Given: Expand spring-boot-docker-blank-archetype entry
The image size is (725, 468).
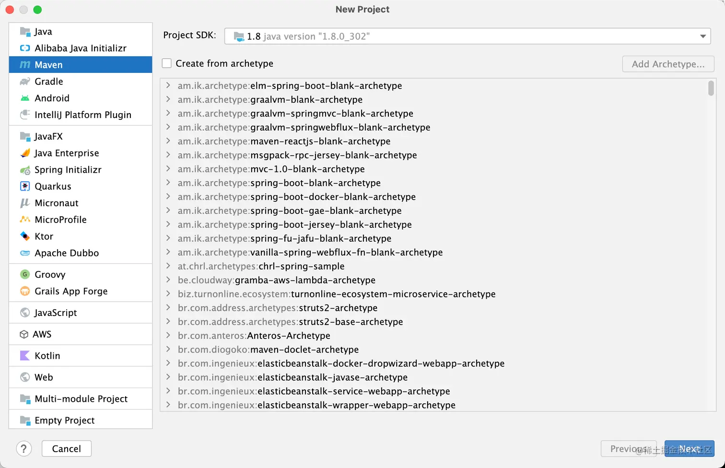Looking at the screenshot, I should tap(168, 197).
